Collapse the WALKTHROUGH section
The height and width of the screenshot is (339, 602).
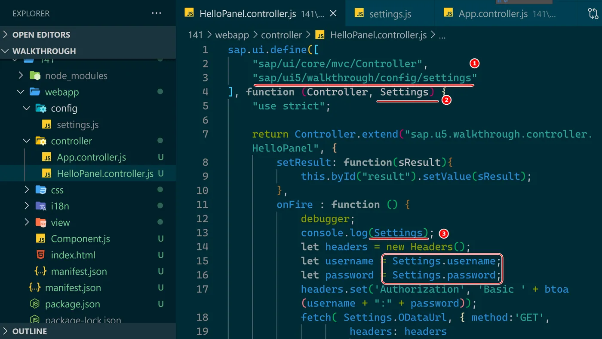(x=88, y=51)
